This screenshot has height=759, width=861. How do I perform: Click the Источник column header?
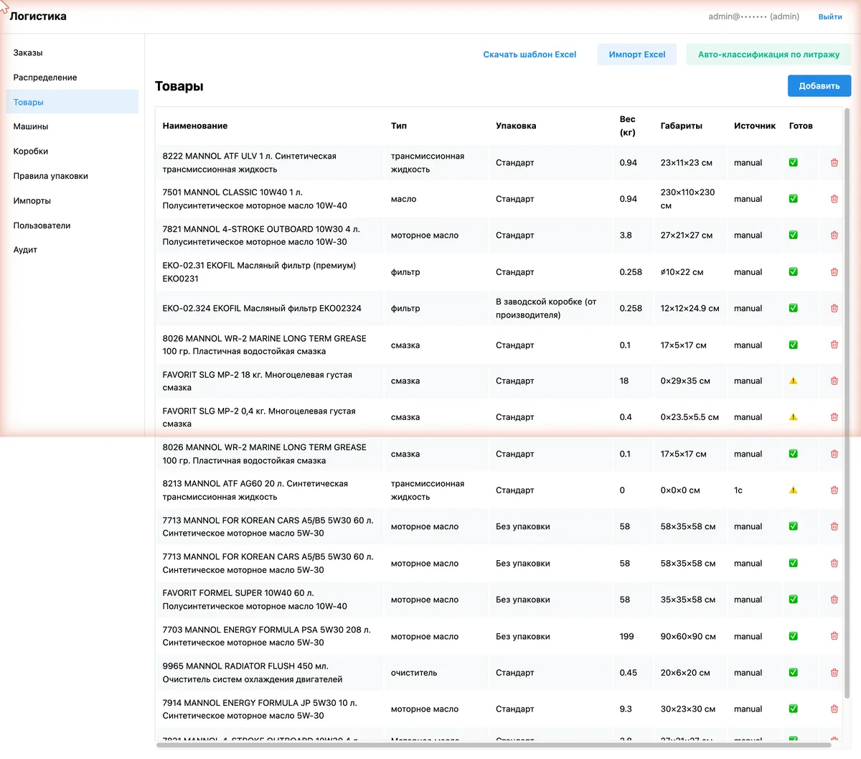pos(755,126)
